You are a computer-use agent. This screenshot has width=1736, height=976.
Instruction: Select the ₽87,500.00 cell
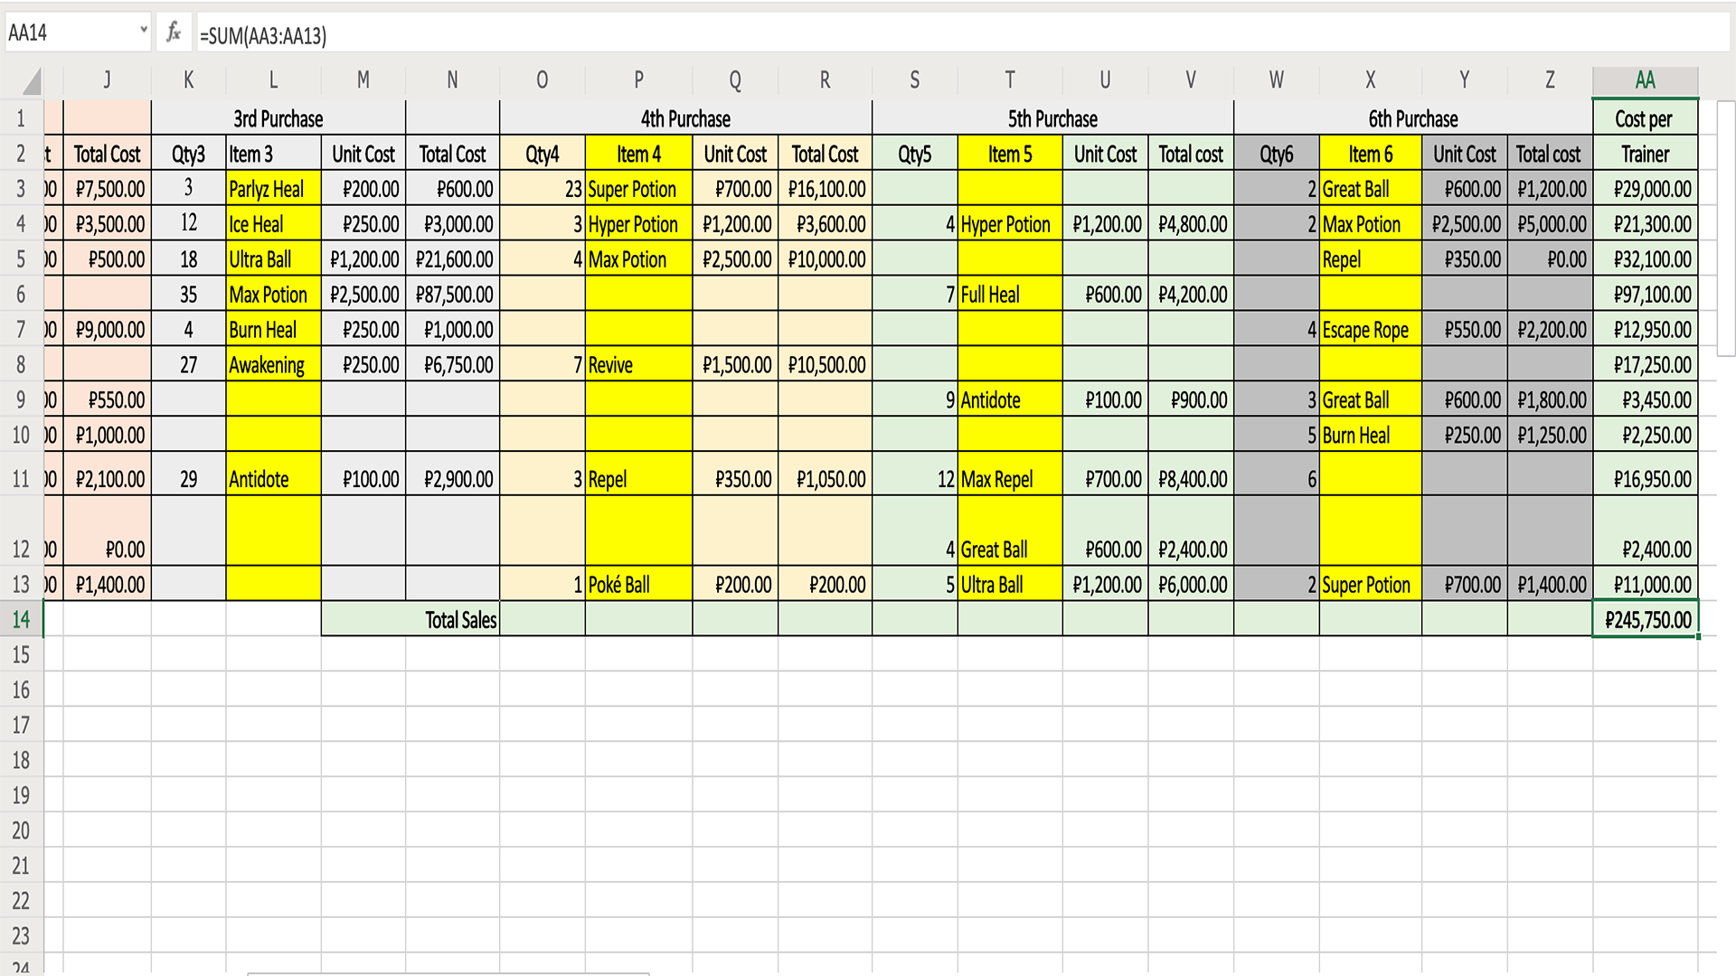click(452, 295)
